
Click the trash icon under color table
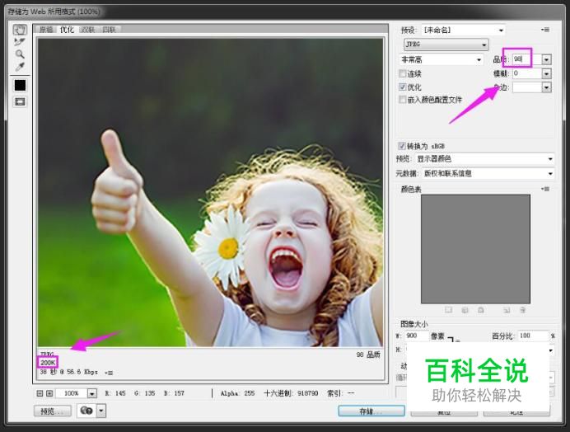[522, 310]
